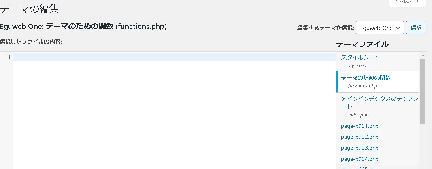
Task: Place cursor in code editor line 1
Action: click(x=174, y=57)
